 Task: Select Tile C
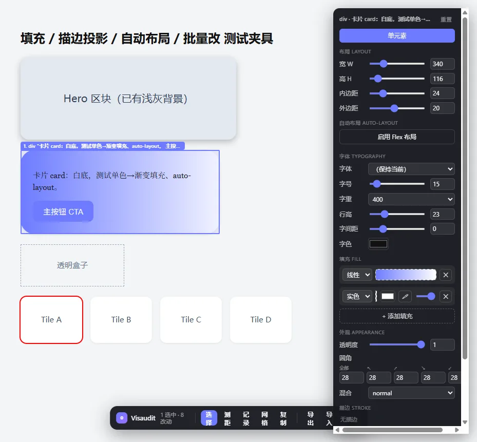191,320
